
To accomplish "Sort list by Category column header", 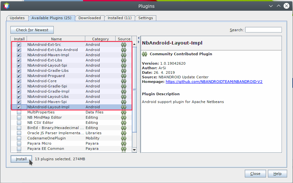I will [x=100, y=39].
